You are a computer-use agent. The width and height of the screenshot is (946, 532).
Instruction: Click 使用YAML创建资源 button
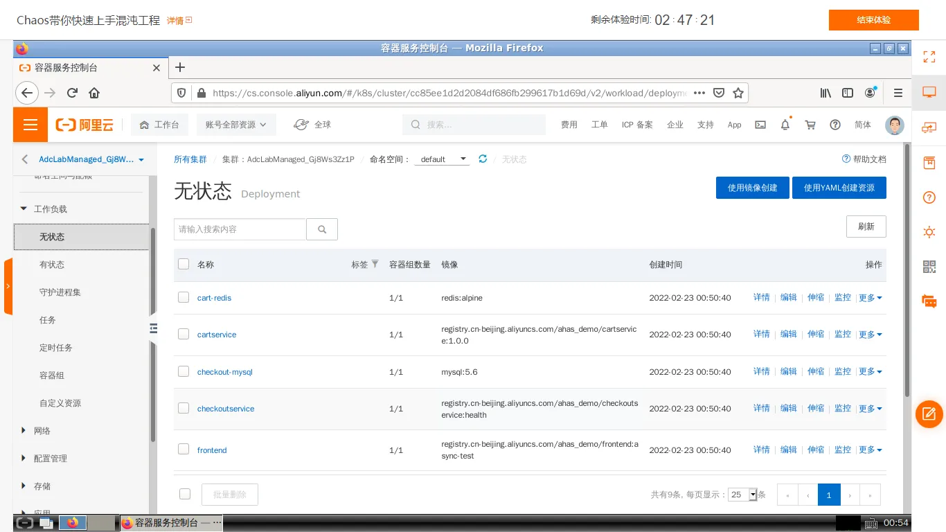839,188
